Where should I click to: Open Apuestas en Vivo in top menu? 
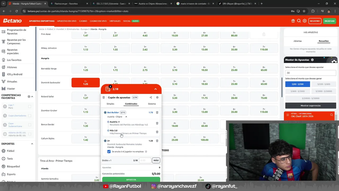tap(67, 21)
